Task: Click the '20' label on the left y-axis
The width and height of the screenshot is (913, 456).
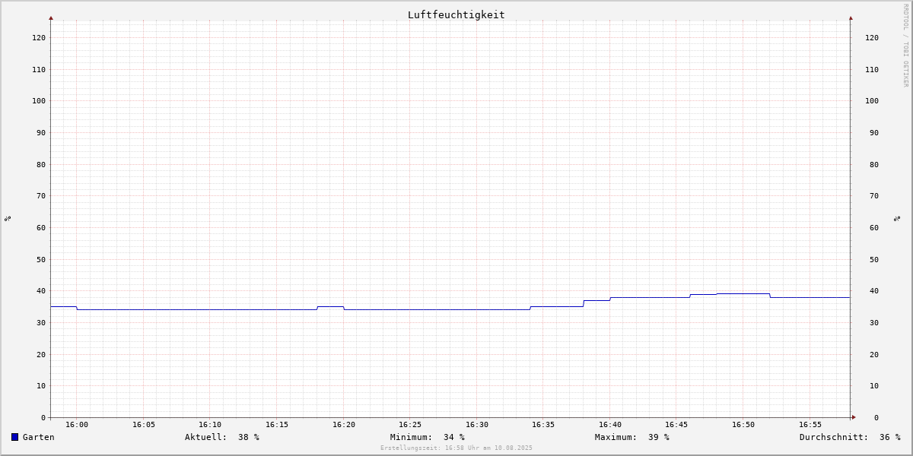Action: (x=41, y=354)
